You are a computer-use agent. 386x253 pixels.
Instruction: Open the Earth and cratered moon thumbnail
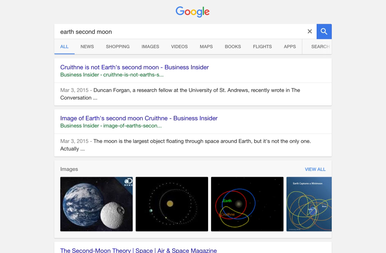tap(96, 204)
